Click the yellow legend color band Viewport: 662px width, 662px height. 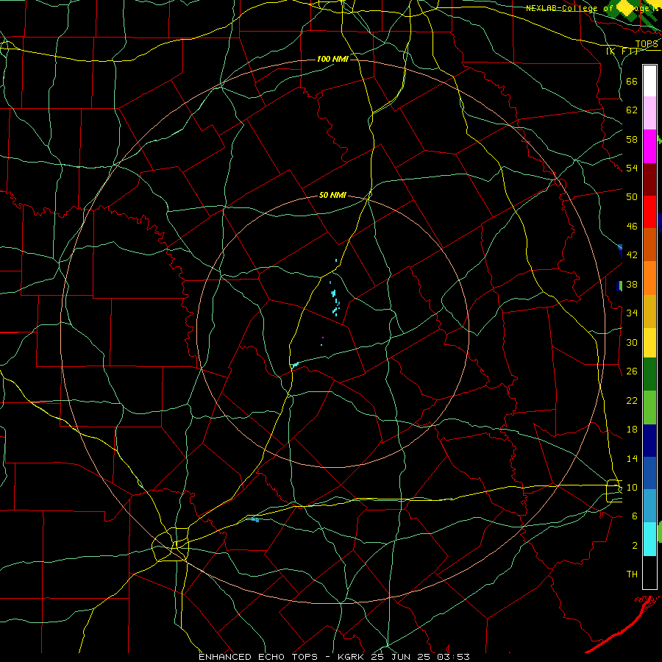(x=649, y=343)
